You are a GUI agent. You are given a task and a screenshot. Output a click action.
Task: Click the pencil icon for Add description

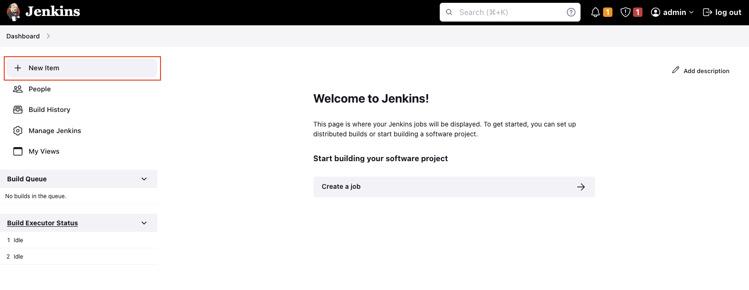pos(675,70)
